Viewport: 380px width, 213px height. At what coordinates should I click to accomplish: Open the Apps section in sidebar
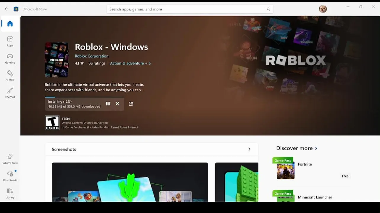(x=10, y=41)
